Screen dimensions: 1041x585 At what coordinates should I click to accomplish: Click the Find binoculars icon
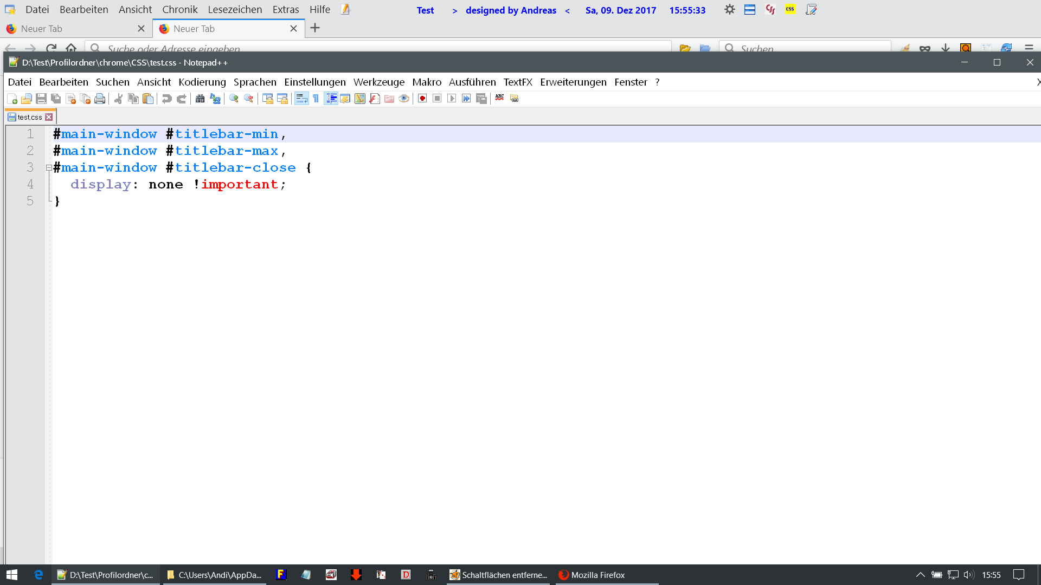200,99
